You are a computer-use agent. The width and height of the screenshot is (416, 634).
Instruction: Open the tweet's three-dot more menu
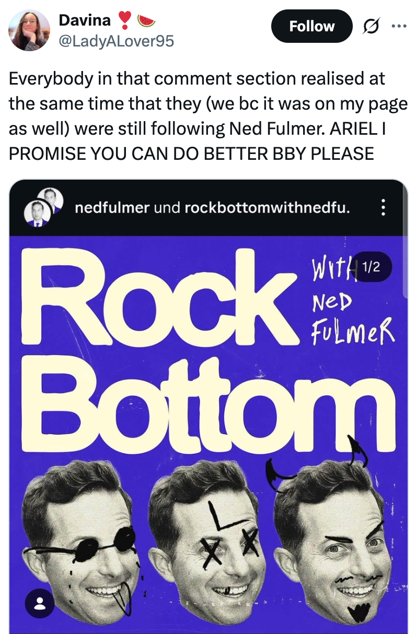pyautogui.click(x=399, y=26)
